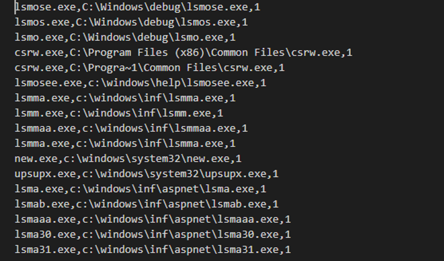The width and height of the screenshot is (444, 261).
Task: Click the lsmaaa.exe aspnet line
Action: click(x=153, y=219)
